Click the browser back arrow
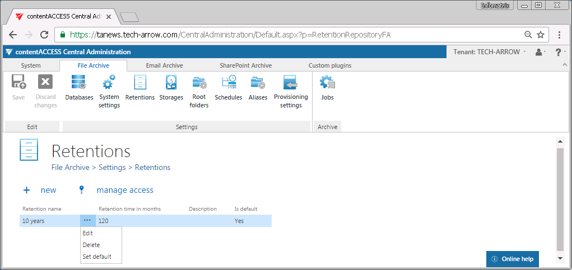 pyautogui.click(x=13, y=35)
